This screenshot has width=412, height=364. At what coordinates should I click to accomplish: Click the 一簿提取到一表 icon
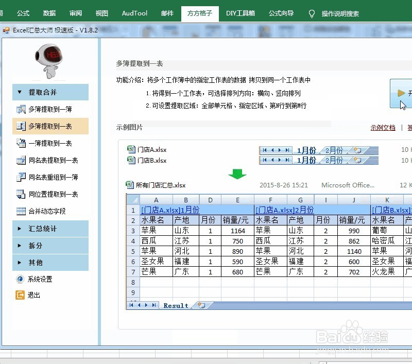coord(21,143)
